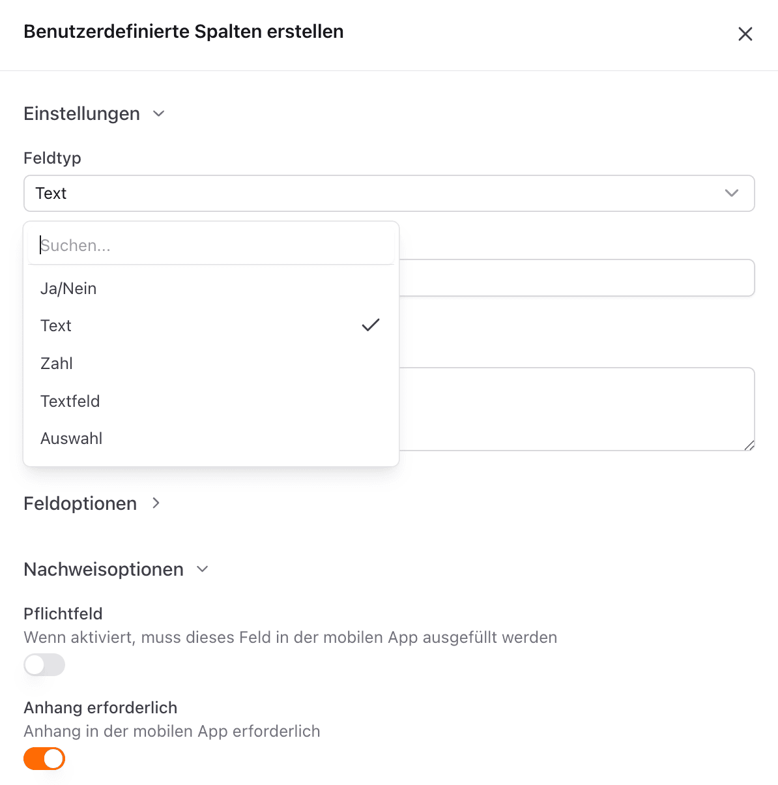Close the Benutzerdefinierte Spalten dialog

tap(745, 34)
